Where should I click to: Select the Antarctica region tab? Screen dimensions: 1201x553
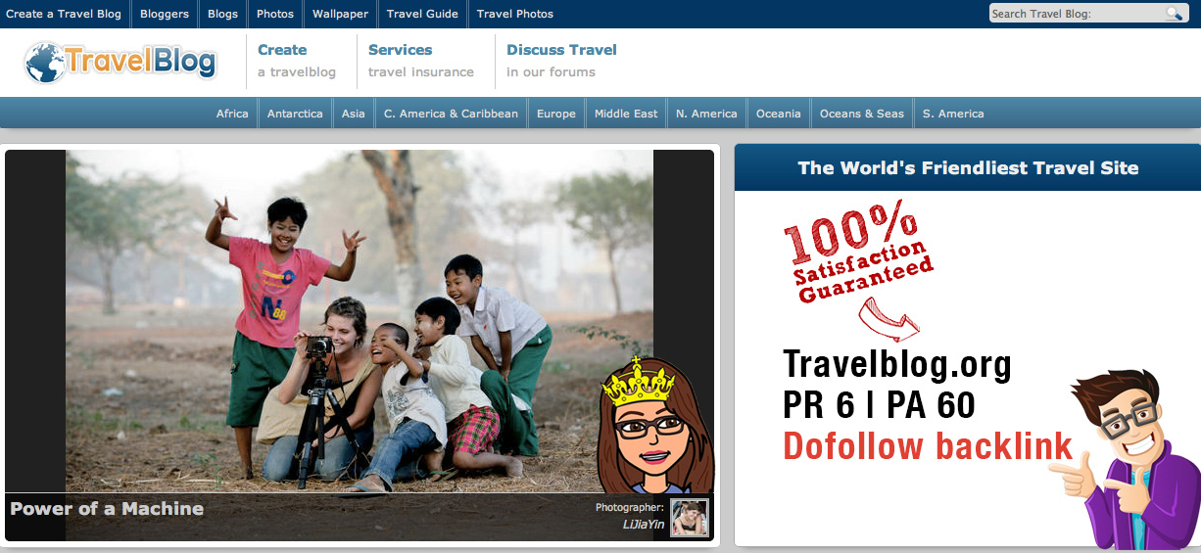click(x=295, y=114)
